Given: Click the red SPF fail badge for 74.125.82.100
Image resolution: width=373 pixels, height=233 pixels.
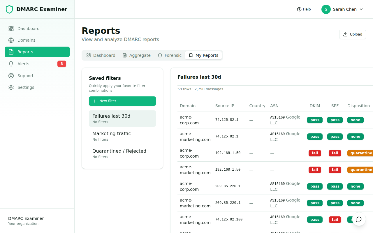Looking at the screenshot, I should point(335,220).
